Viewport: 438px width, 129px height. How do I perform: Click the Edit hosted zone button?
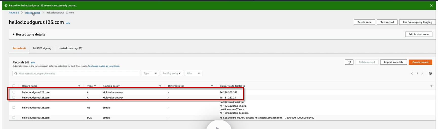(x=418, y=34)
